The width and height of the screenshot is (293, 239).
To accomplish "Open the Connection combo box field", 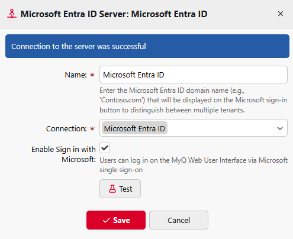I will pyautogui.click(x=194, y=128).
